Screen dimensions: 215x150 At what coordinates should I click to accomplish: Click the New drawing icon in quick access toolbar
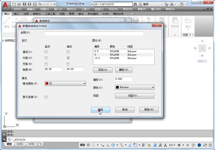point(14,4)
